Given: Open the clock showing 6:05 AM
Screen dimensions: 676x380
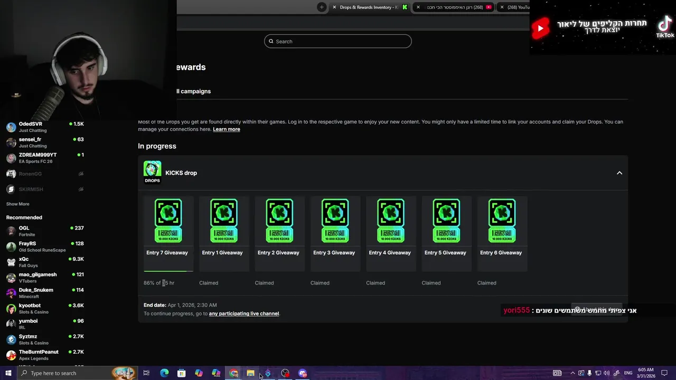Looking at the screenshot, I should click(645, 373).
